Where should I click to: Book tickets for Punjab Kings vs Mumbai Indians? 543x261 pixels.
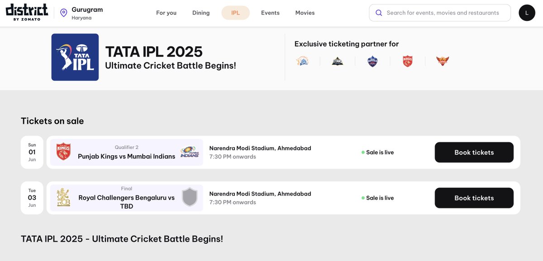tap(474, 152)
